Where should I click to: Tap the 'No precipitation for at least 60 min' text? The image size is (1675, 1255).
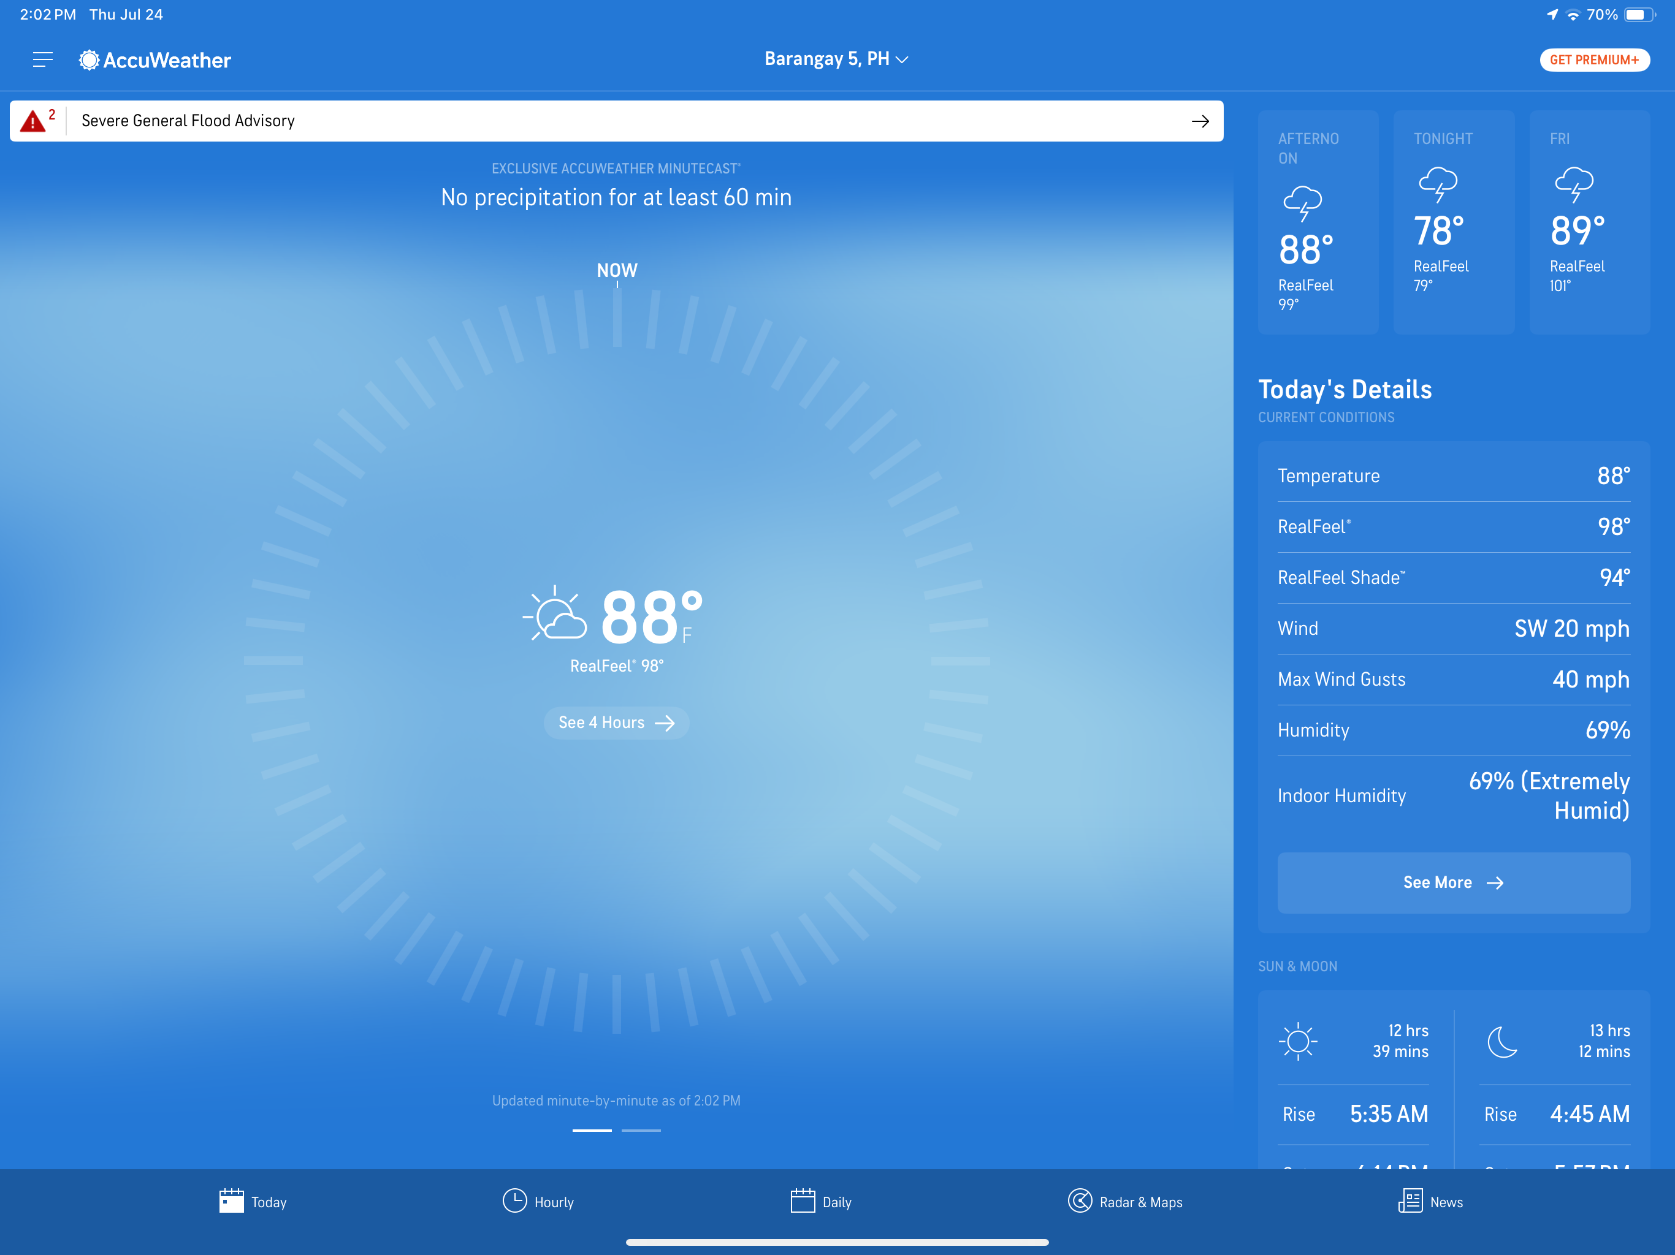(616, 197)
